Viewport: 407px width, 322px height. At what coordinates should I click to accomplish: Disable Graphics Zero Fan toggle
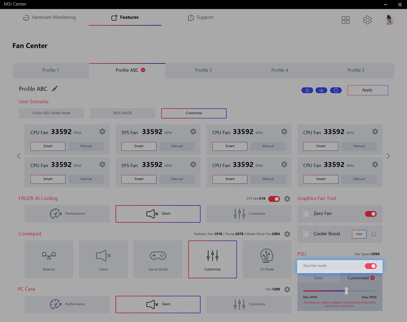[x=370, y=214]
